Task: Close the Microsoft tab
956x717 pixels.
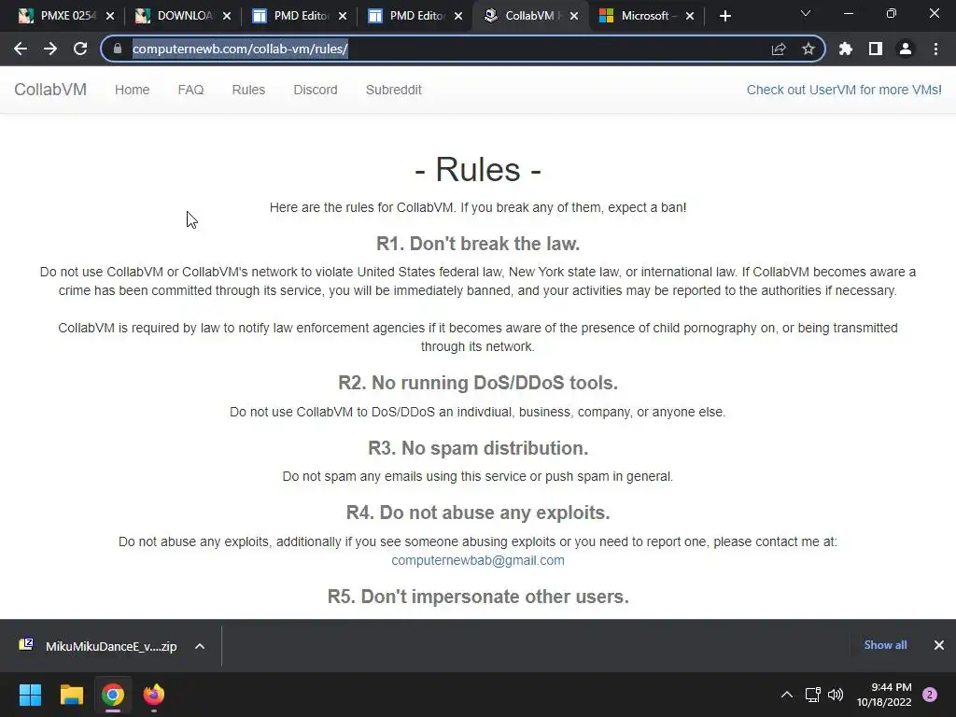Action: 690,16
